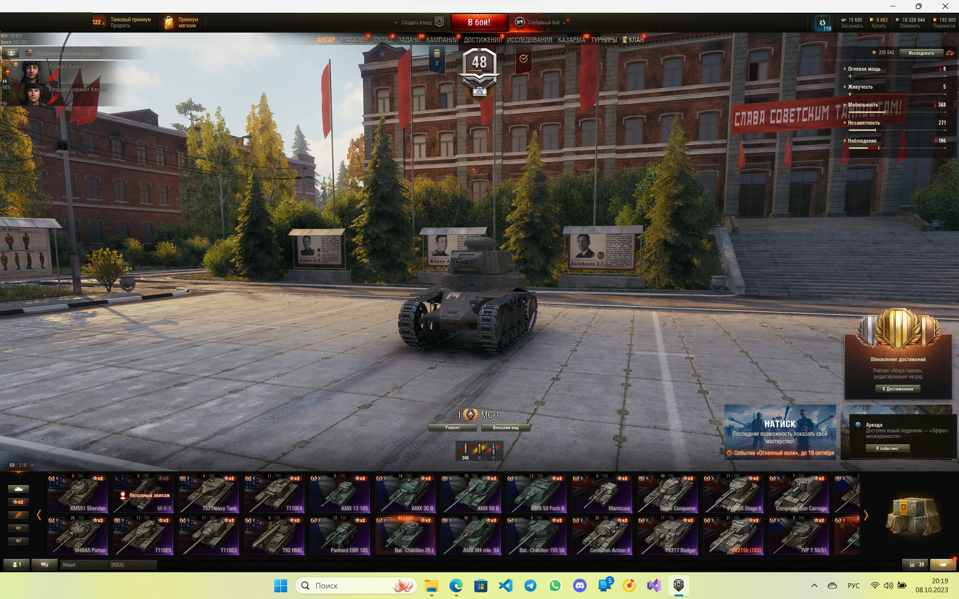Open Telegram from the Windows taskbar
The height and width of the screenshot is (599, 959).
(530, 586)
